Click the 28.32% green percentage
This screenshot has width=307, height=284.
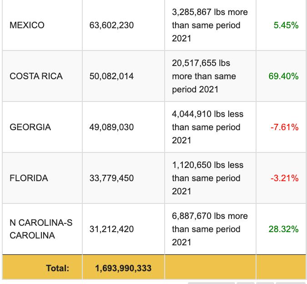pyautogui.click(x=283, y=229)
